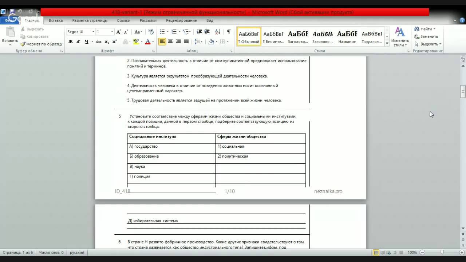The height and width of the screenshot is (262, 466).
Task: Switch to the Рассылки tab
Action: click(x=148, y=20)
